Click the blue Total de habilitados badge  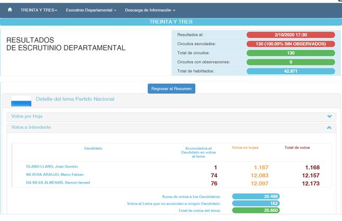point(290,71)
